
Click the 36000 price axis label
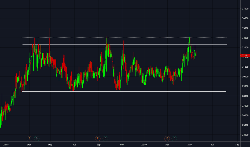245,18
